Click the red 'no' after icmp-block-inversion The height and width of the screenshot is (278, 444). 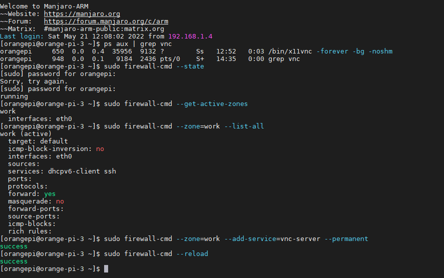pyautogui.click(x=100, y=149)
